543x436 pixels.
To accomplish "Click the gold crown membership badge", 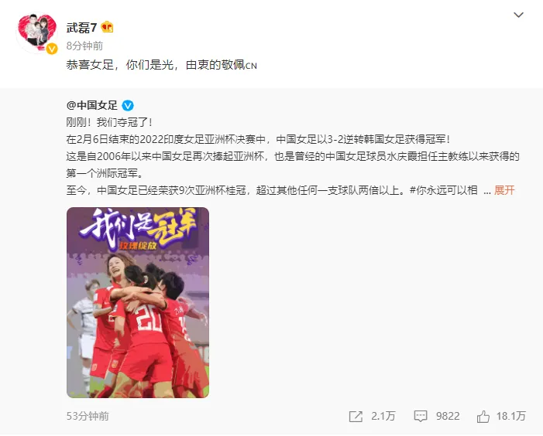I will [107, 27].
